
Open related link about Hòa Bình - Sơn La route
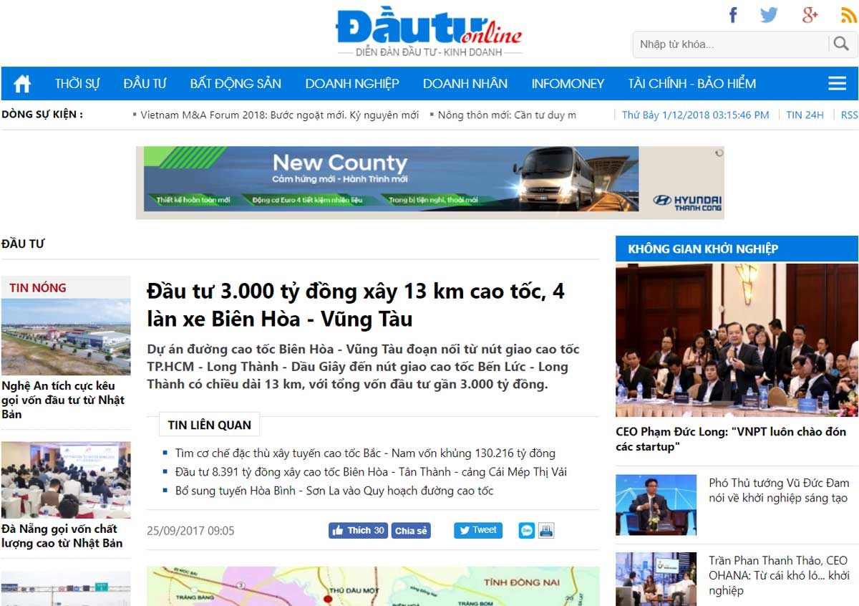pyautogui.click(x=334, y=491)
